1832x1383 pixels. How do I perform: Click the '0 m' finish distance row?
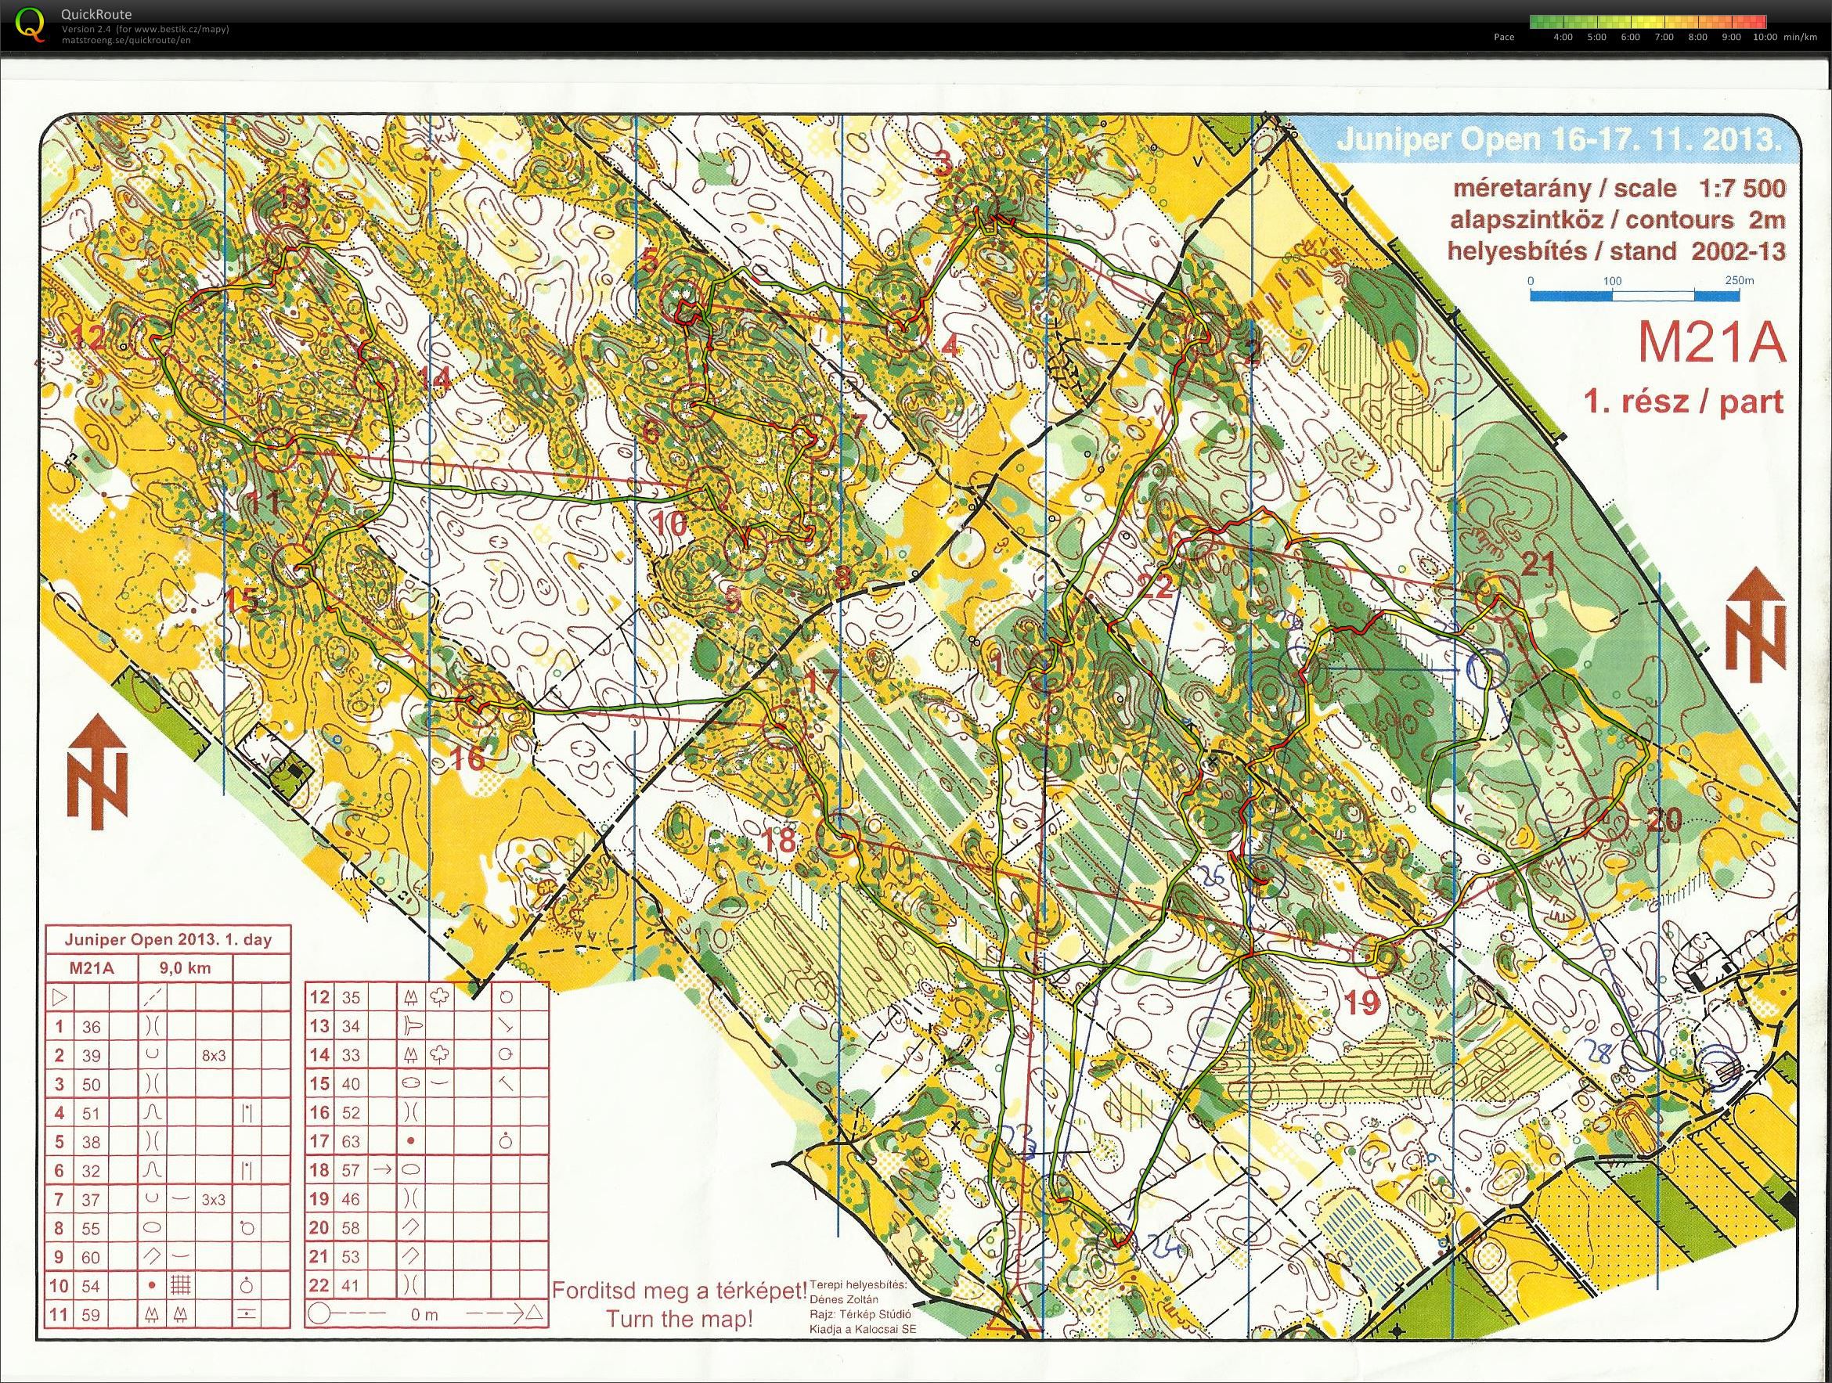click(x=426, y=1314)
